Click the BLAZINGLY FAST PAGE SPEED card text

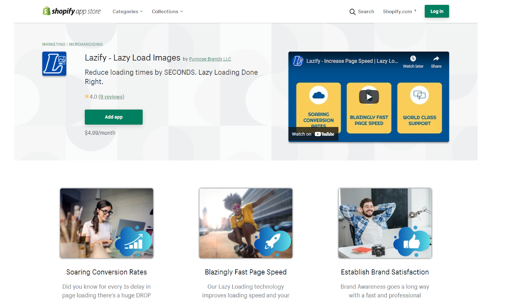369,120
